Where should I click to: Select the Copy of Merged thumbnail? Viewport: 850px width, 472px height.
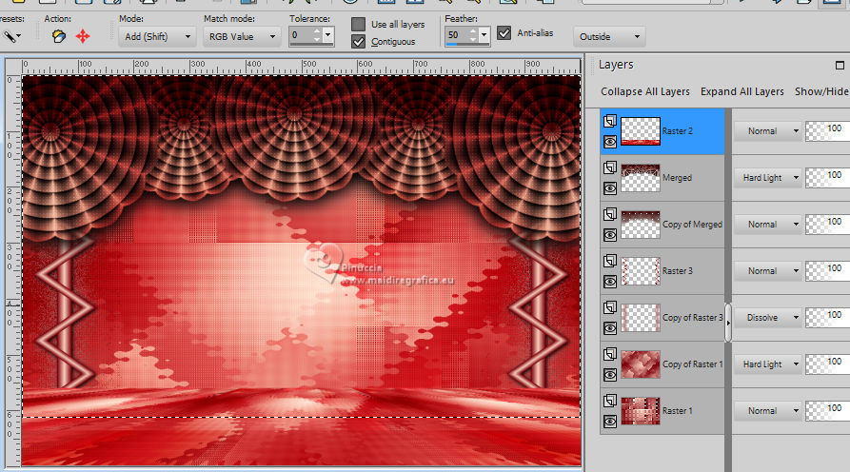pyautogui.click(x=641, y=225)
